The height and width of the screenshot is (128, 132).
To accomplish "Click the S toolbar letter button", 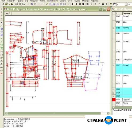I will tap(96, 4).
